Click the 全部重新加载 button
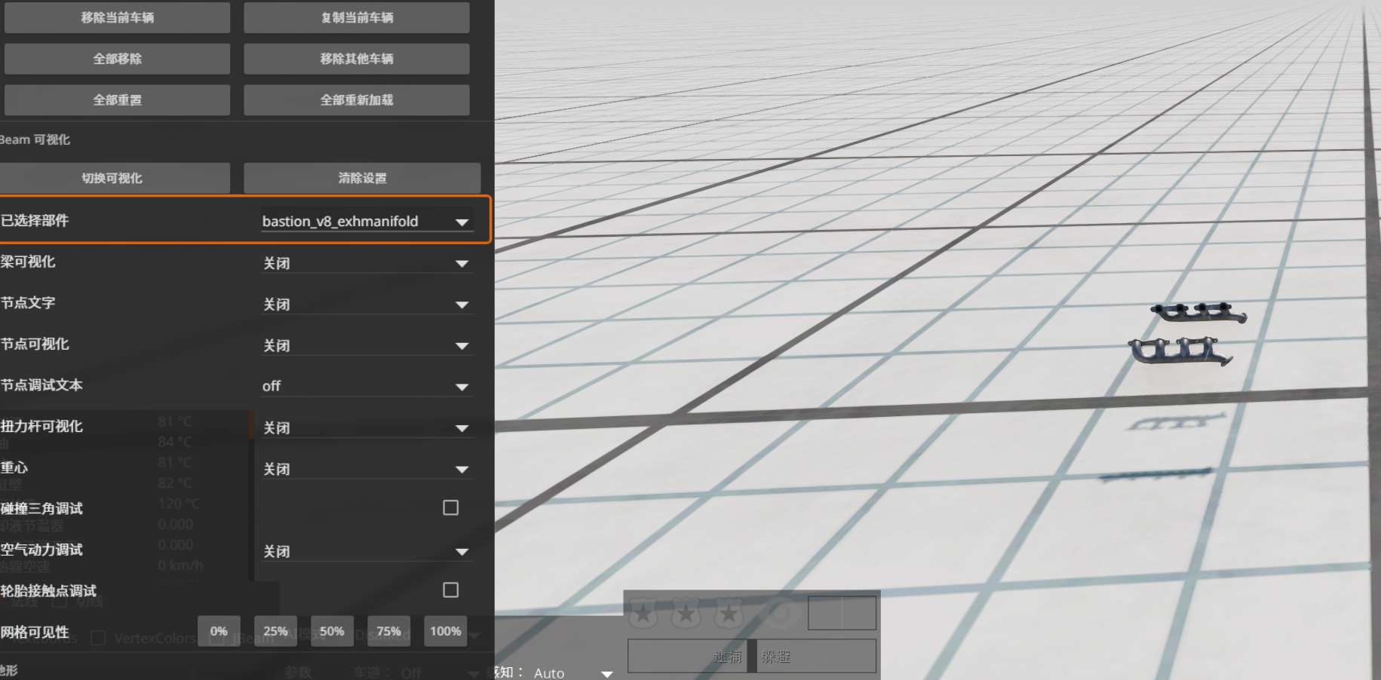Viewport: 1381px width, 680px height. click(x=357, y=100)
